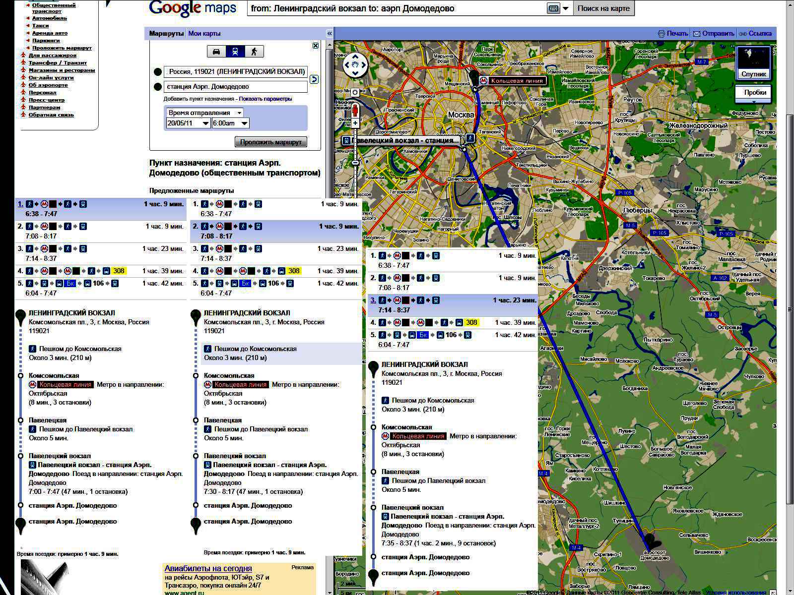Select route 3 (7:14 - 8:37) in leftmost list
794x595 pixels.
101,253
